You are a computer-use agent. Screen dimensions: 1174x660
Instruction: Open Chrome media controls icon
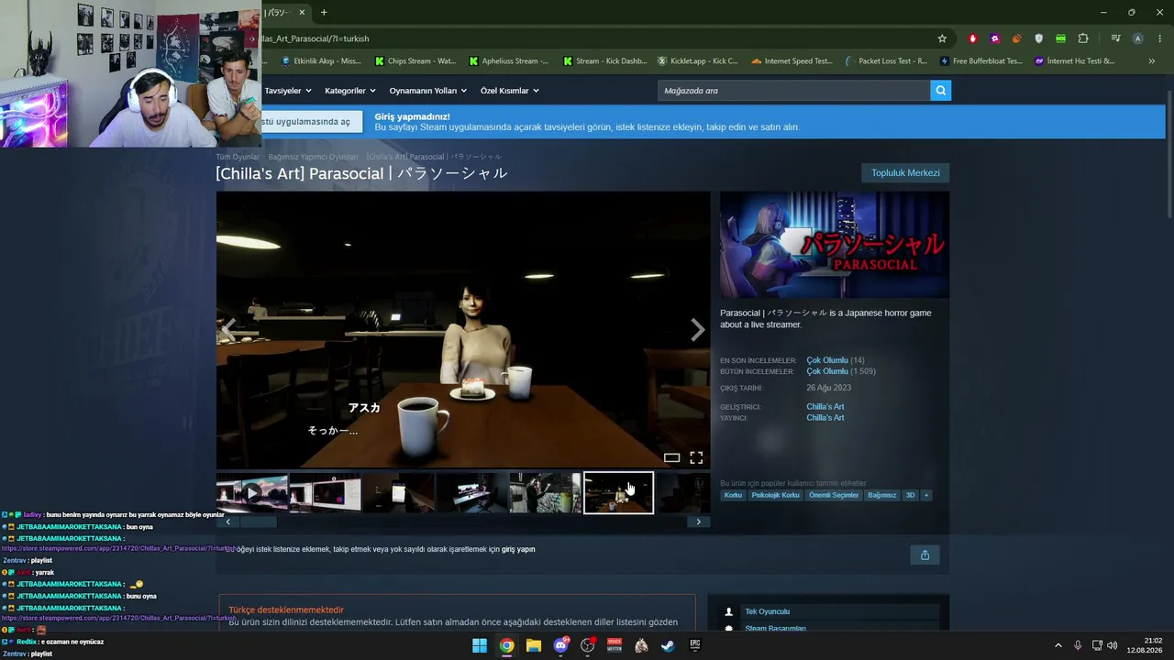pos(1115,38)
